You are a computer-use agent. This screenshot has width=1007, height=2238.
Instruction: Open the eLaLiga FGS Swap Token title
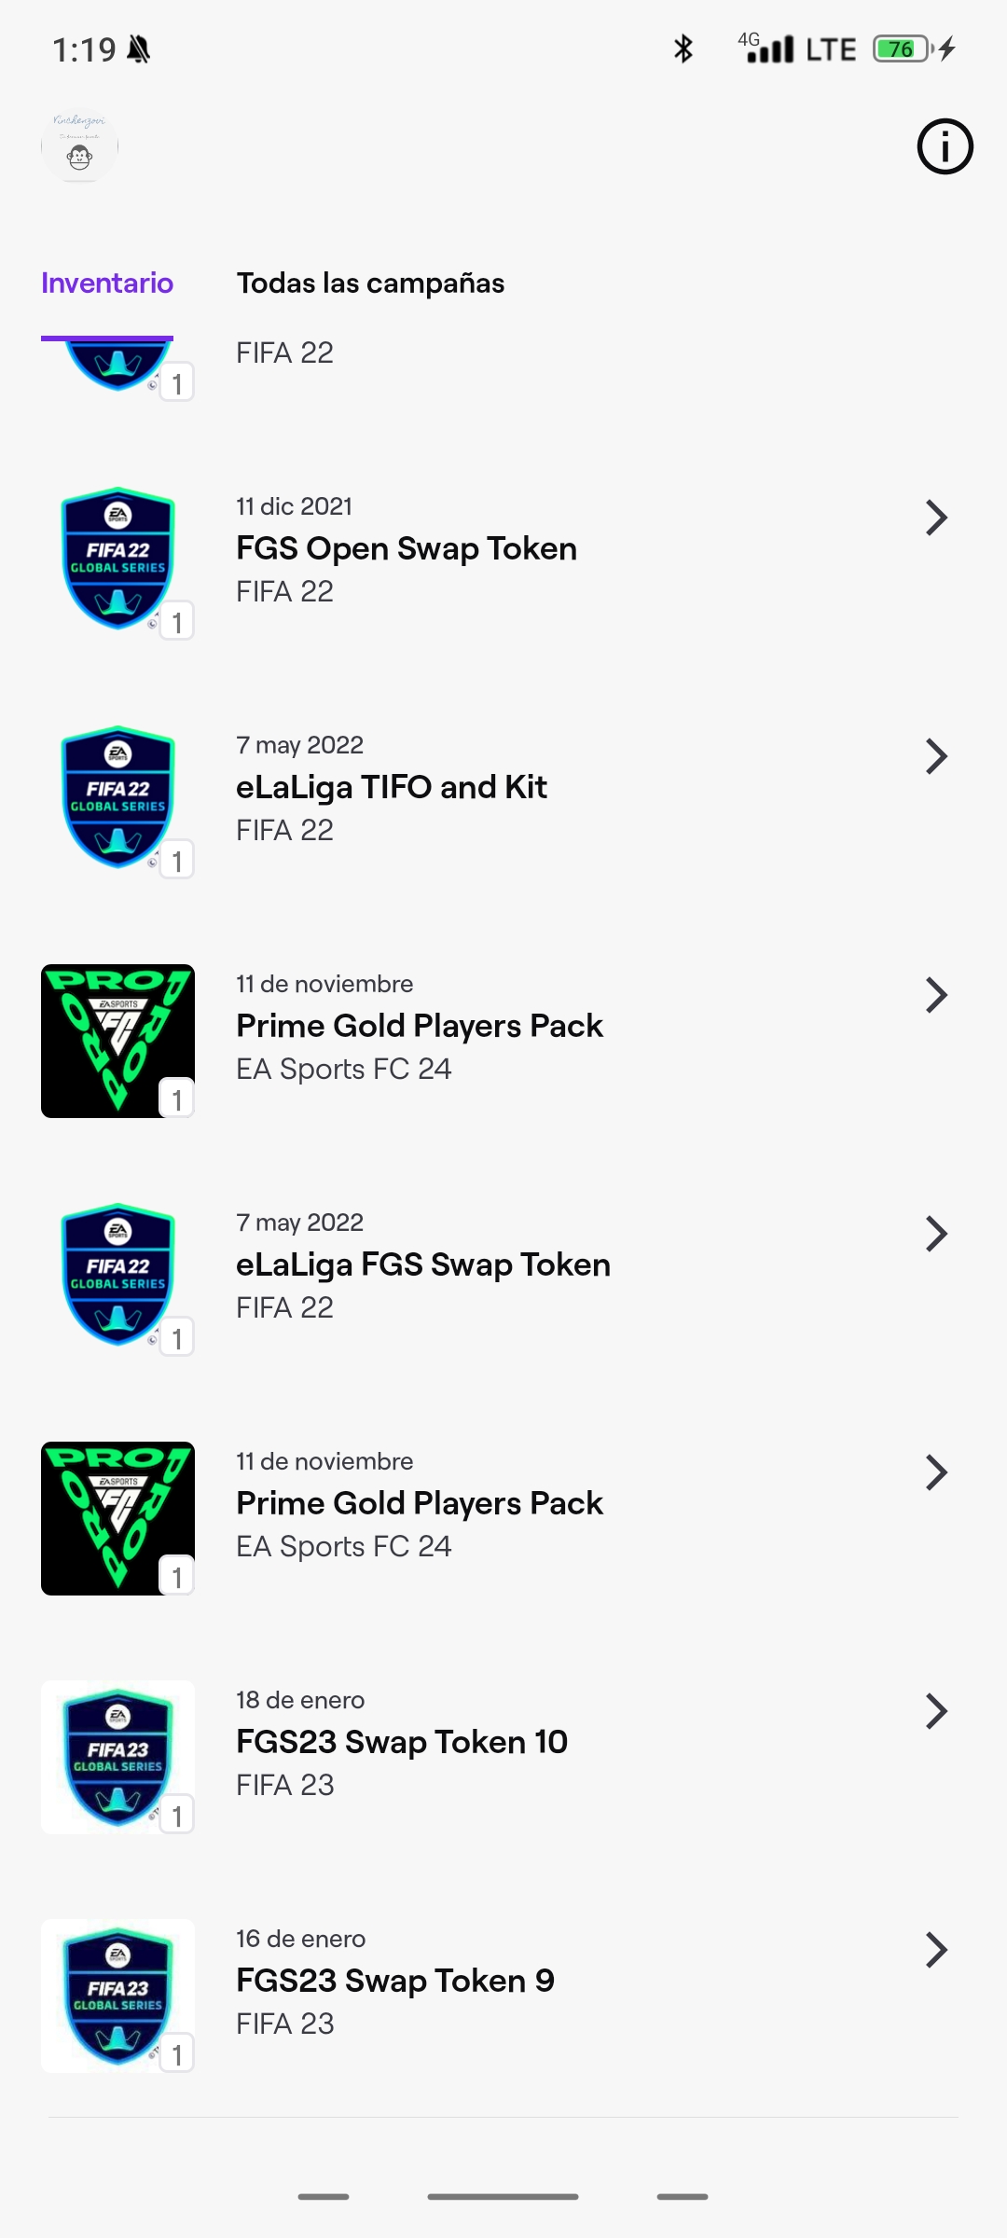[423, 1265]
